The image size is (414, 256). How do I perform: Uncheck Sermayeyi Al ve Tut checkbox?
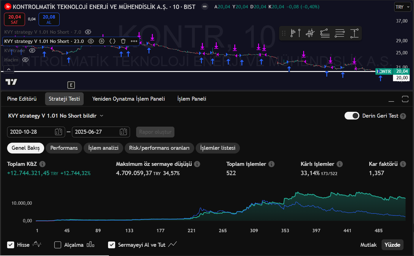[111, 245]
